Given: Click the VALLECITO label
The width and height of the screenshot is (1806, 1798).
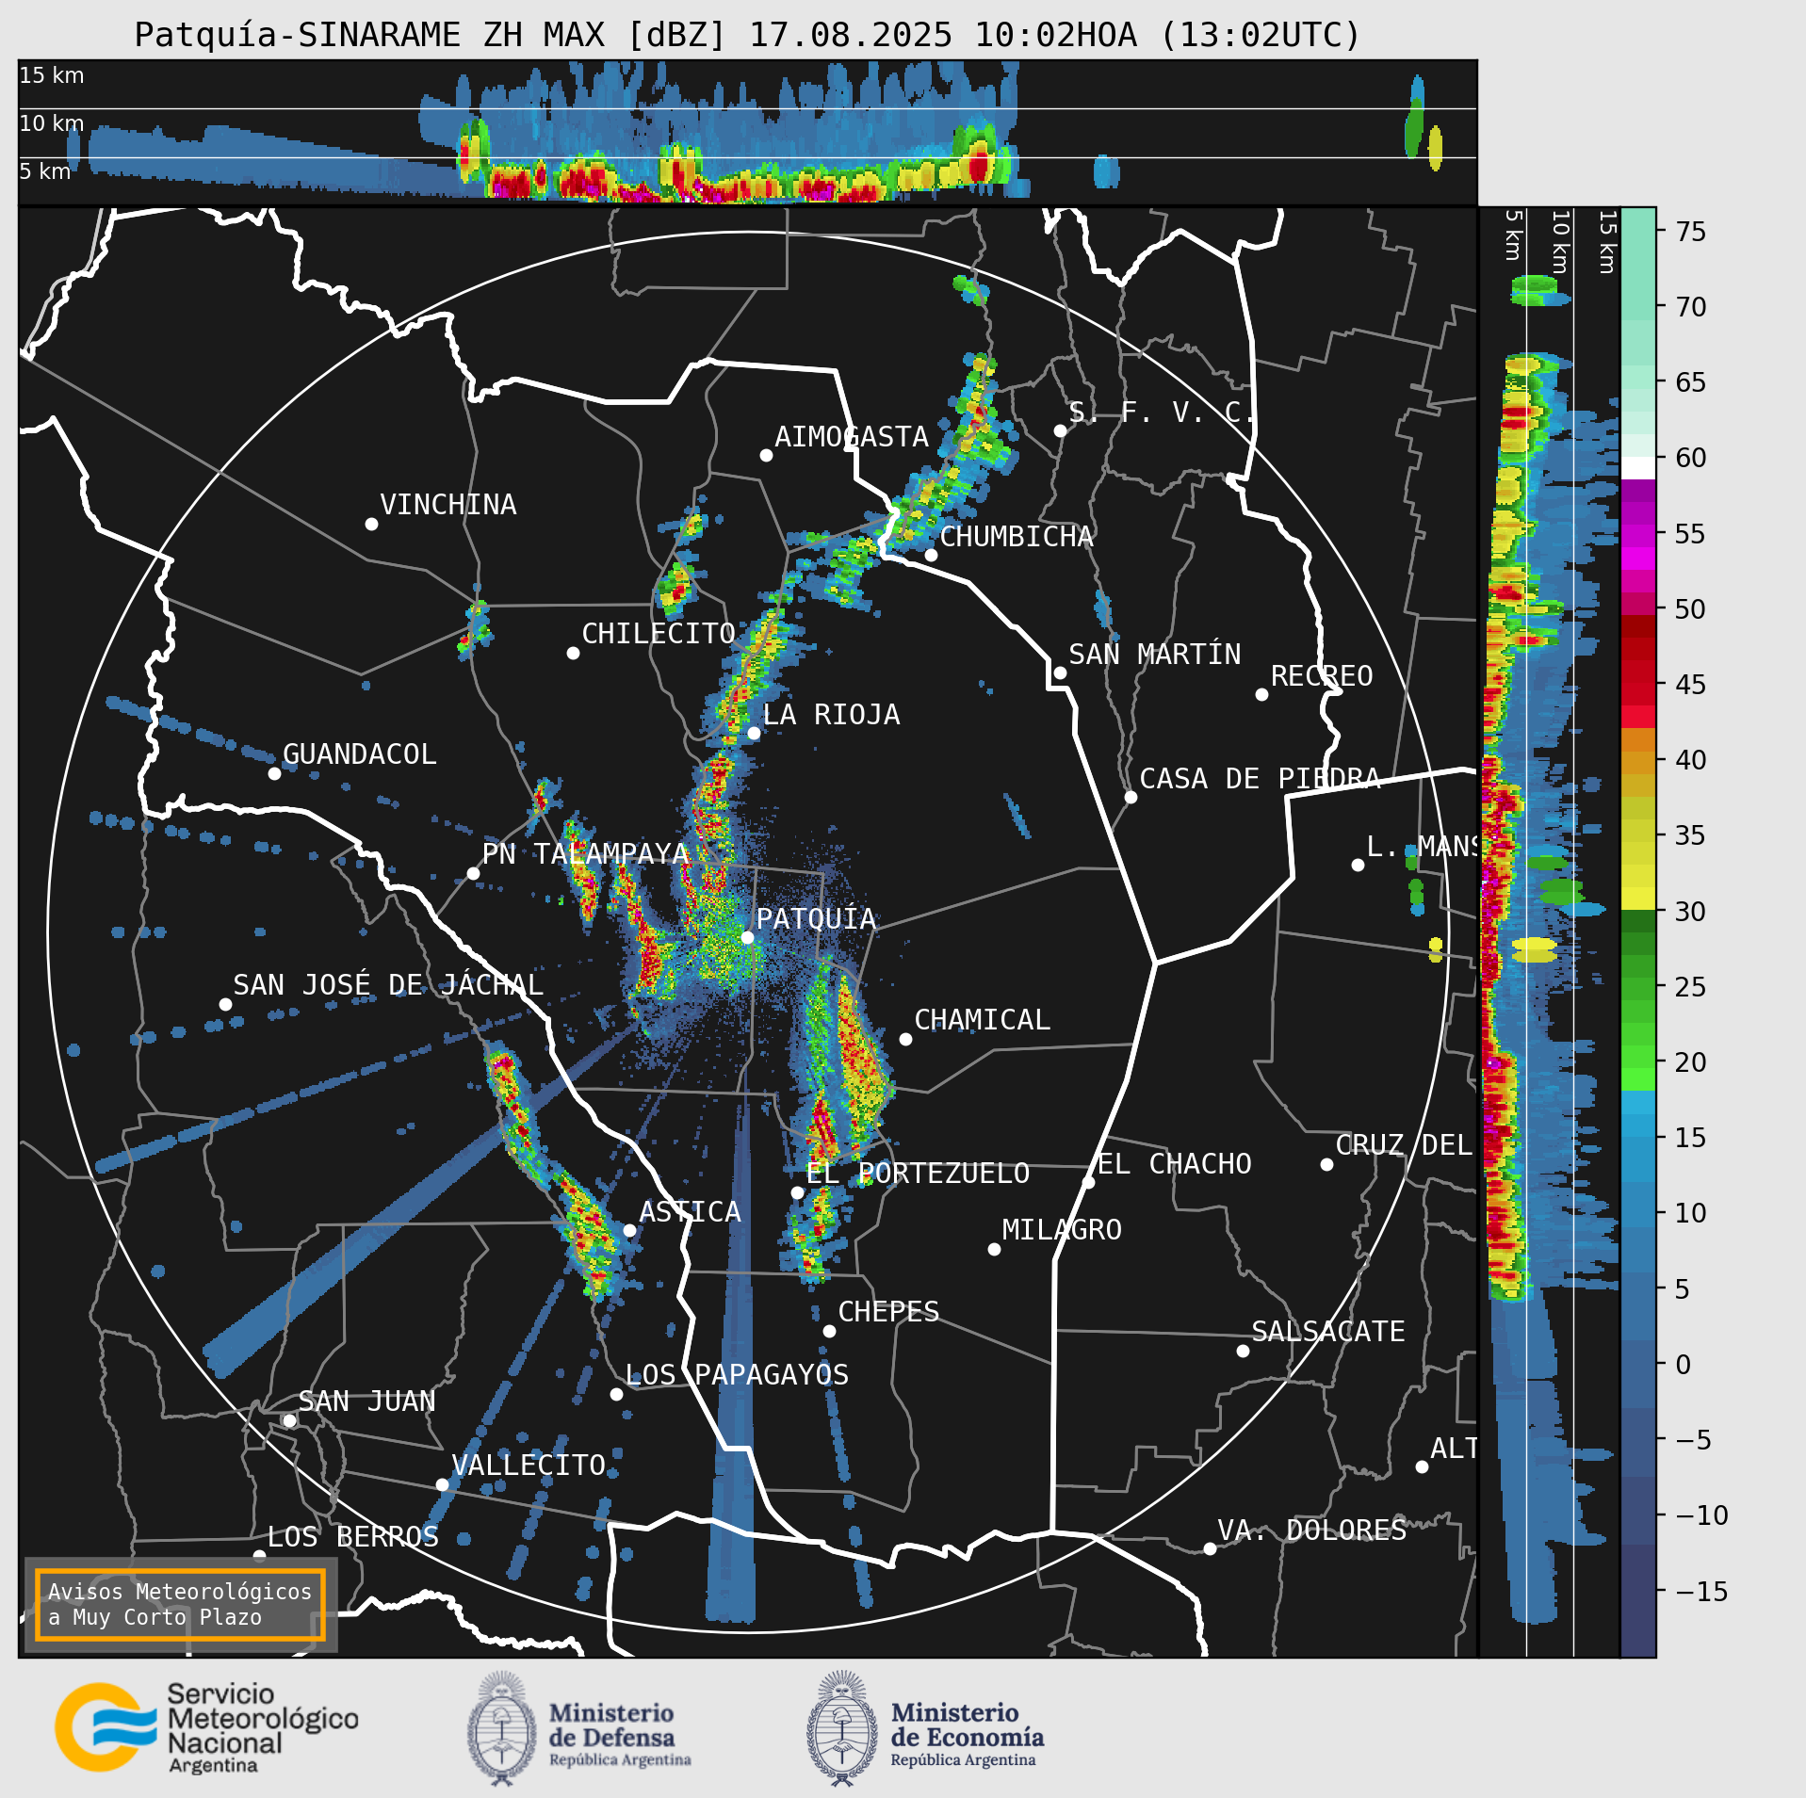Looking at the screenshot, I should point(528,1466).
